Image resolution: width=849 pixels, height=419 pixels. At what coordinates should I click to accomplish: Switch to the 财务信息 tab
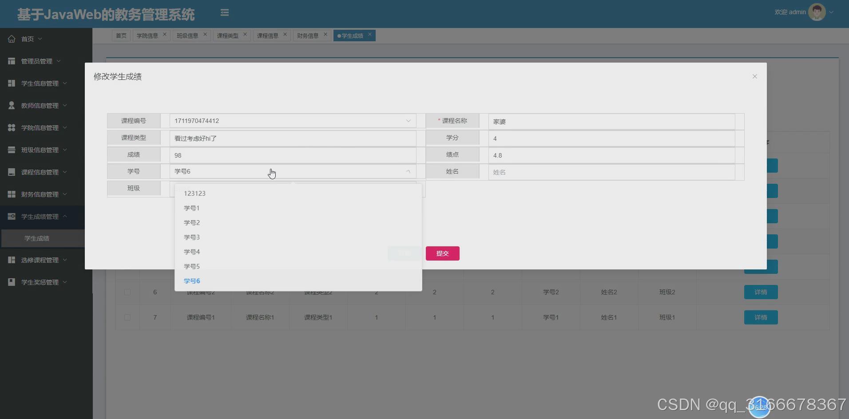click(x=308, y=35)
